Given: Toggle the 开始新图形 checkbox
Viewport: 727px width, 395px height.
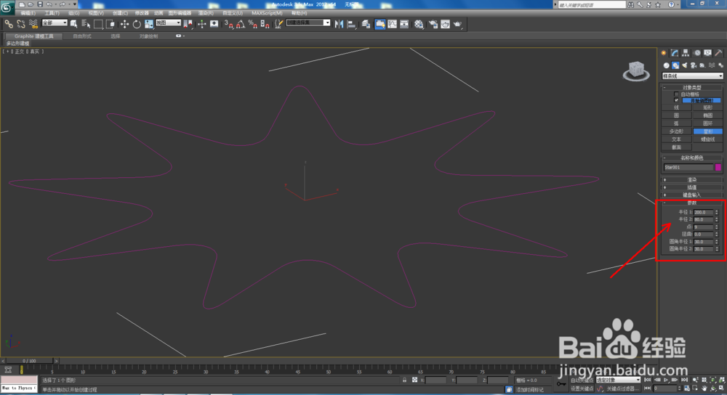Looking at the screenshot, I should coord(676,100).
